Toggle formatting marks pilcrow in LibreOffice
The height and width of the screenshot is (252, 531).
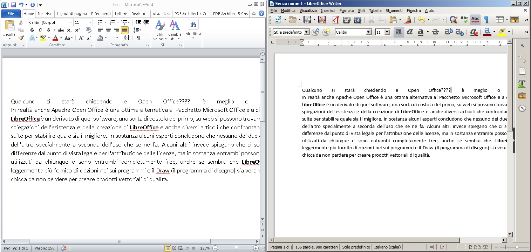point(486,20)
